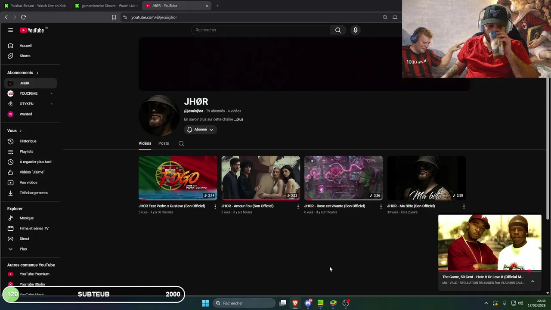
Task: Open JHOR - Rose est vivante title
Action: [334, 206]
